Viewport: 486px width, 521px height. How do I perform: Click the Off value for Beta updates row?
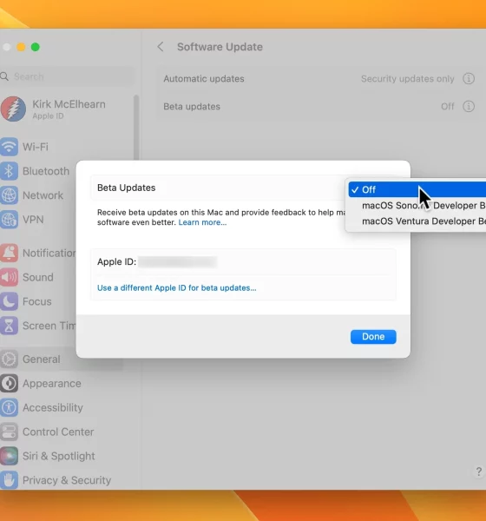[447, 107]
